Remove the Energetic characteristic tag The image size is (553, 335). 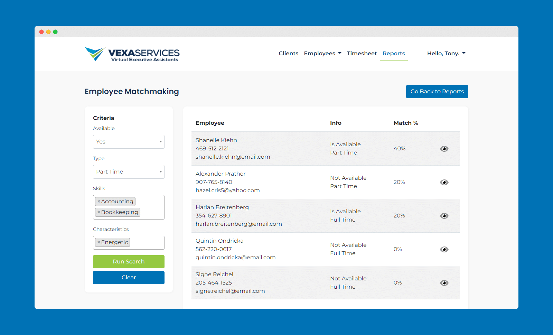point(99,242)
